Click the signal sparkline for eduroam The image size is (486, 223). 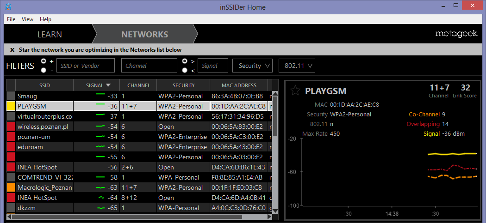point(100,147)
